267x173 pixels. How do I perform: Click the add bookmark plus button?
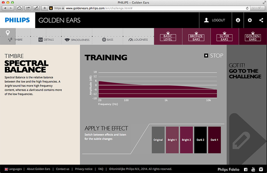click(x=45, y=8)
